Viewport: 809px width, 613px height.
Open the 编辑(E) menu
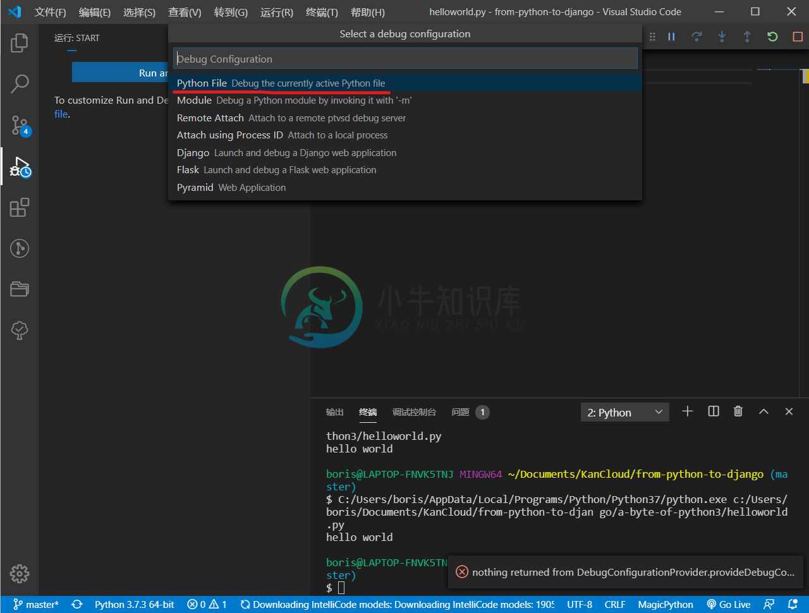[x=95, y=12]
